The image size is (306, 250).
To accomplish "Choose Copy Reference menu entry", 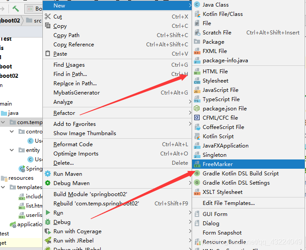I will click(x=117, y=45).
